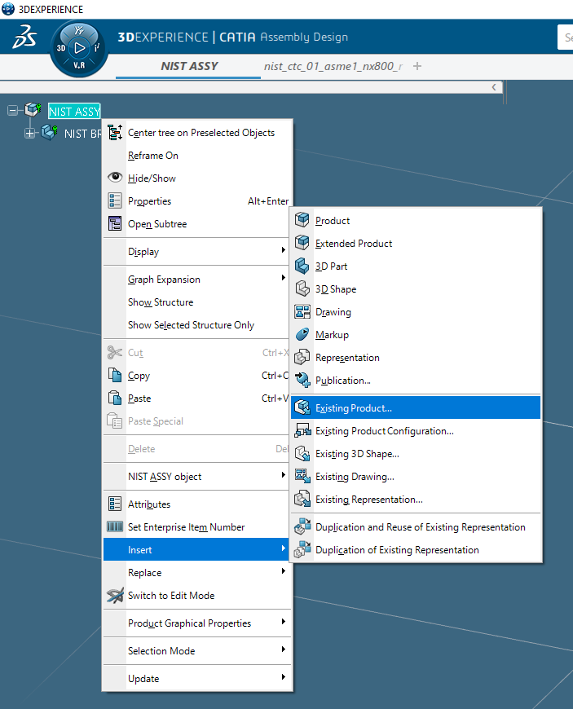
Task: Click the Existing Product icon
Action: pos(302,407)
